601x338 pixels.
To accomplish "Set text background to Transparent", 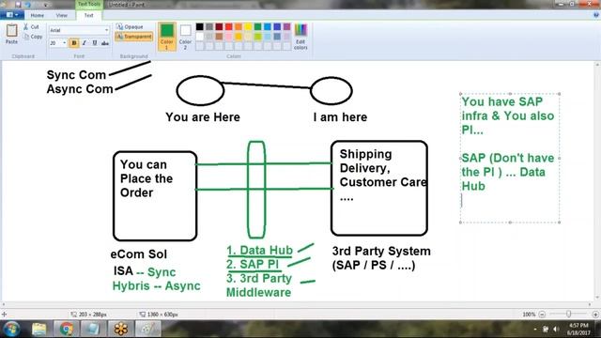I will 133,37.
